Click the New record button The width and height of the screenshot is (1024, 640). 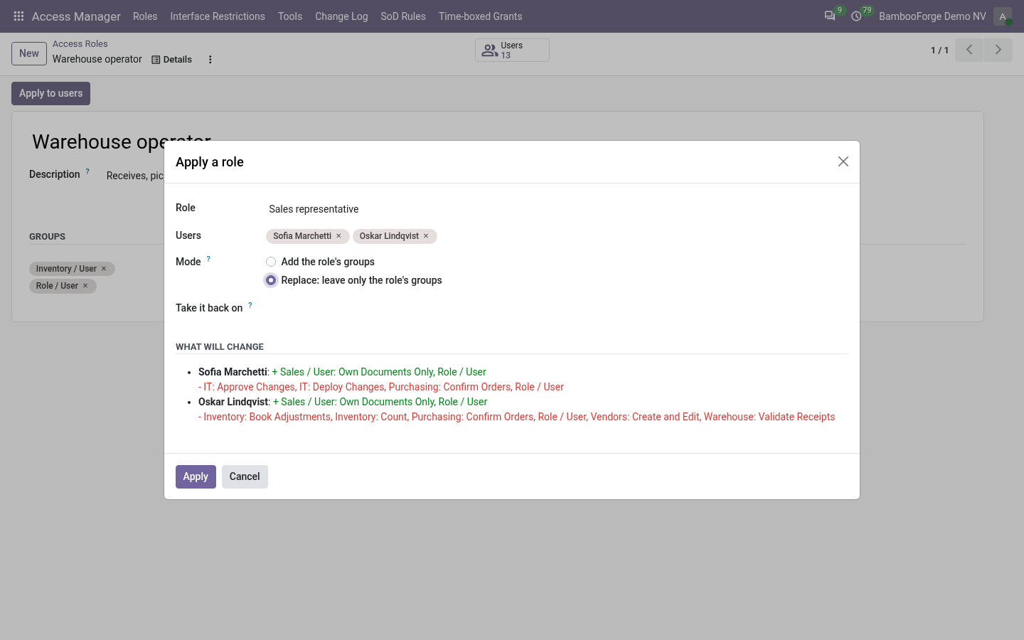[29, 53]
